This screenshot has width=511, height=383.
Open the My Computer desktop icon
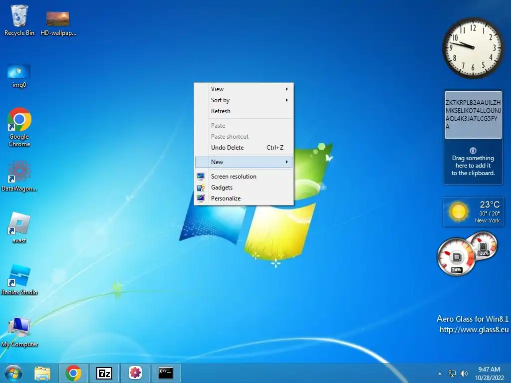click(x=19, y=332)
